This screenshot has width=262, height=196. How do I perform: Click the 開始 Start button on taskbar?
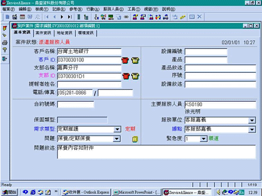point(9,192)
